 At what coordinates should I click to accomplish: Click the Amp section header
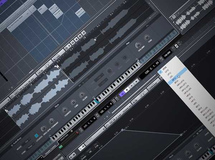128,44
